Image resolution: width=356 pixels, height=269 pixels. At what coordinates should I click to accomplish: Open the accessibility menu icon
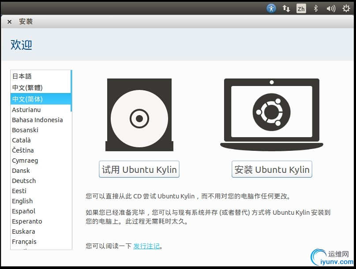[271, 9]
